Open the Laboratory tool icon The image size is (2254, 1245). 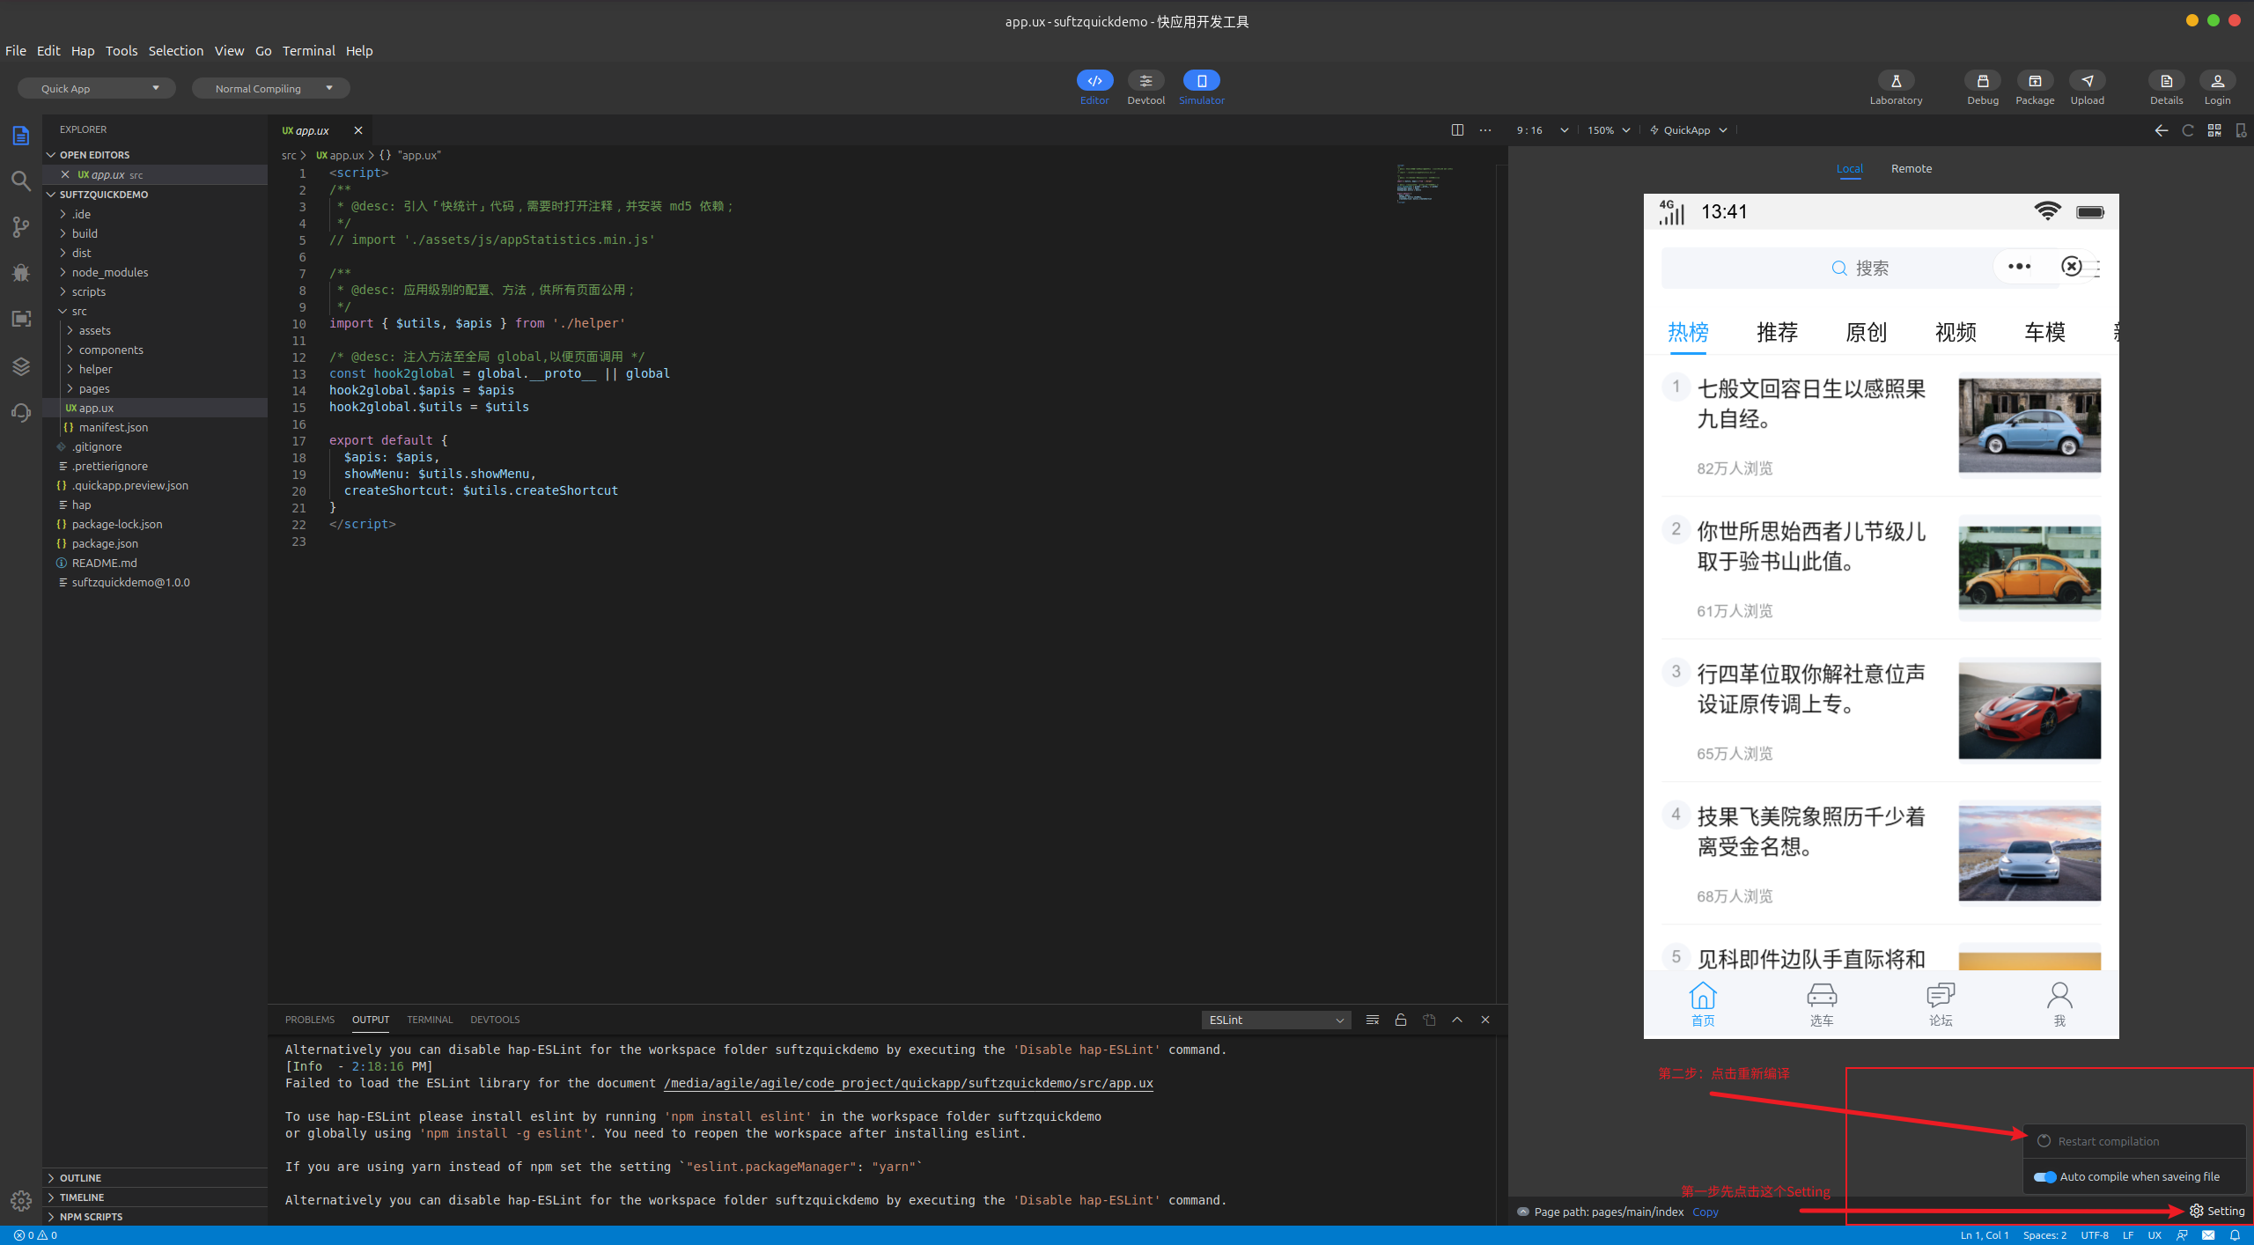[x=1896, y=81]
